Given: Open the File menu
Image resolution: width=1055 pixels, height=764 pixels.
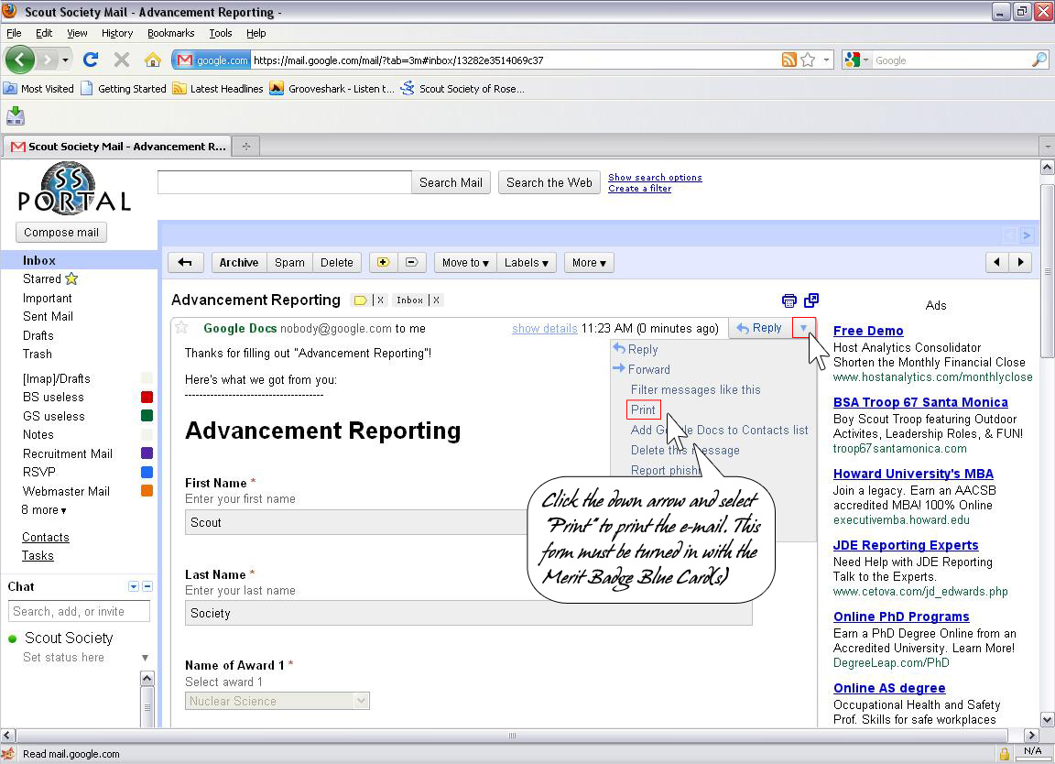Looking at the screenshot, I should pyautogui.click(x=14, y=33).
